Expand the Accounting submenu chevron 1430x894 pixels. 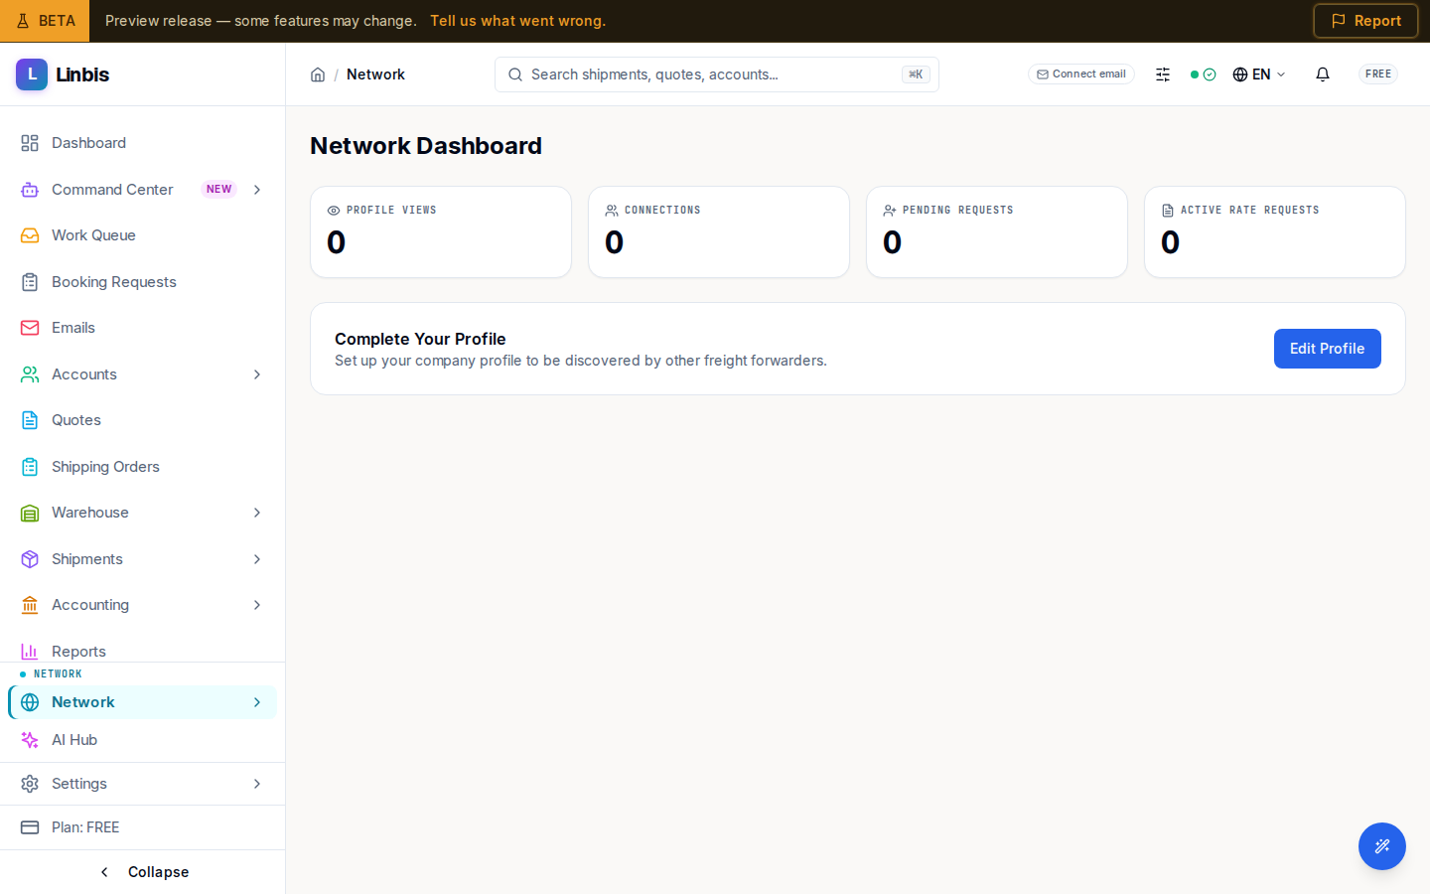(257, 605)
